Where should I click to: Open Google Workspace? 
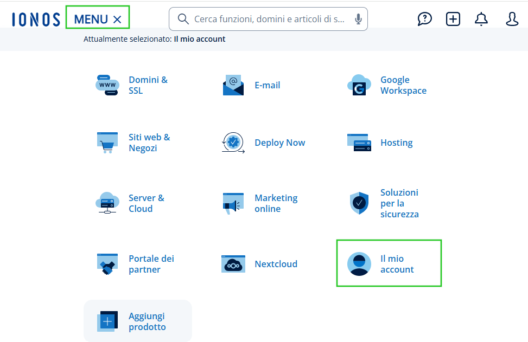tap(403, 85)
